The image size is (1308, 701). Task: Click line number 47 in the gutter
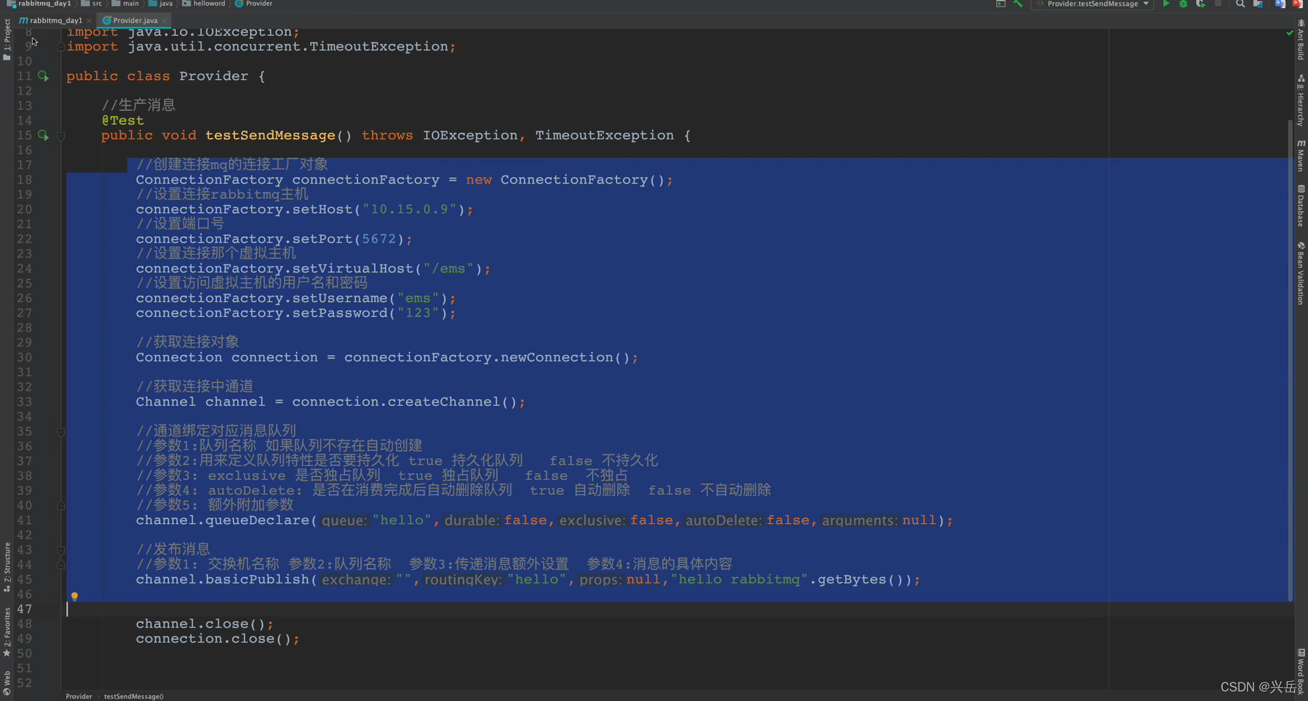pos(25,609)
